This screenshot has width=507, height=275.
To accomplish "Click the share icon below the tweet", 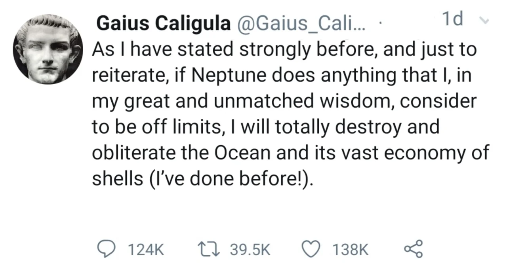I will (413, 249).
